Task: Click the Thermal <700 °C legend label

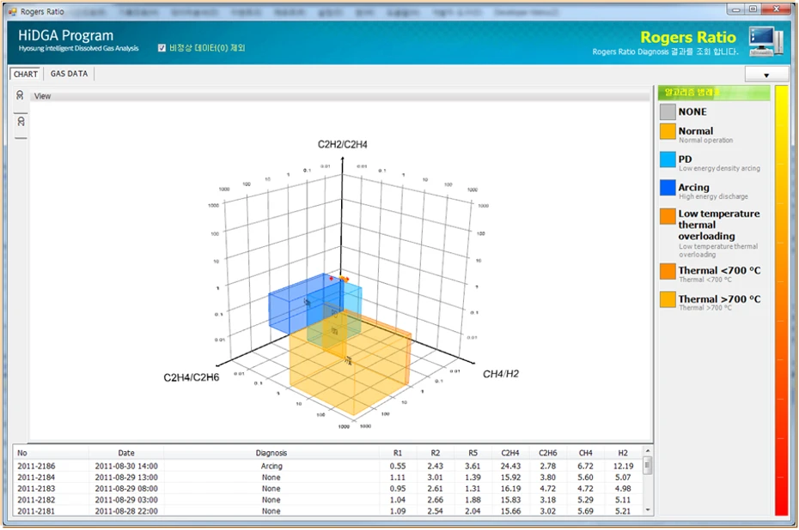Action: (x=719, y=271)
